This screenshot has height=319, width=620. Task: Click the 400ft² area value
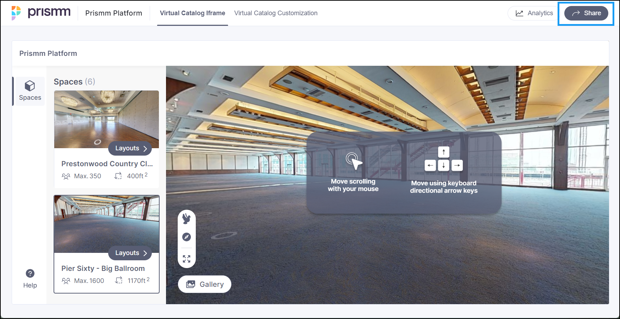137,176
